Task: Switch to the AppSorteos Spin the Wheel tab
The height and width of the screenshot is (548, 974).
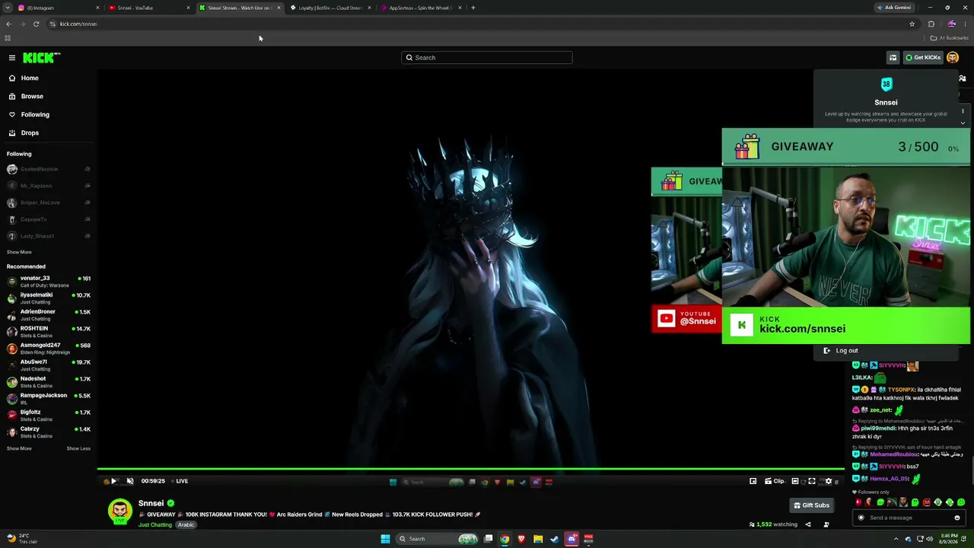Action: 420,8
